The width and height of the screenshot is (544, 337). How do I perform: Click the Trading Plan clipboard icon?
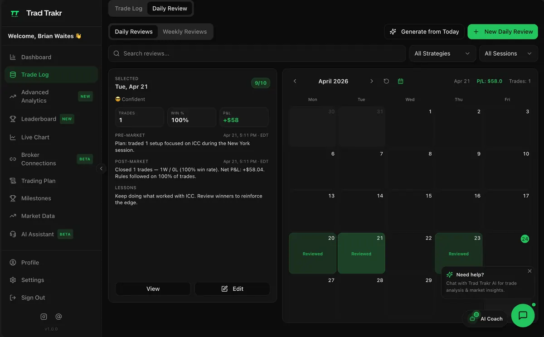click(x=13, y=181)
